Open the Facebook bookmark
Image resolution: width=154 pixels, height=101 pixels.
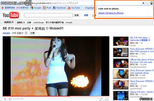click(60, 8)
